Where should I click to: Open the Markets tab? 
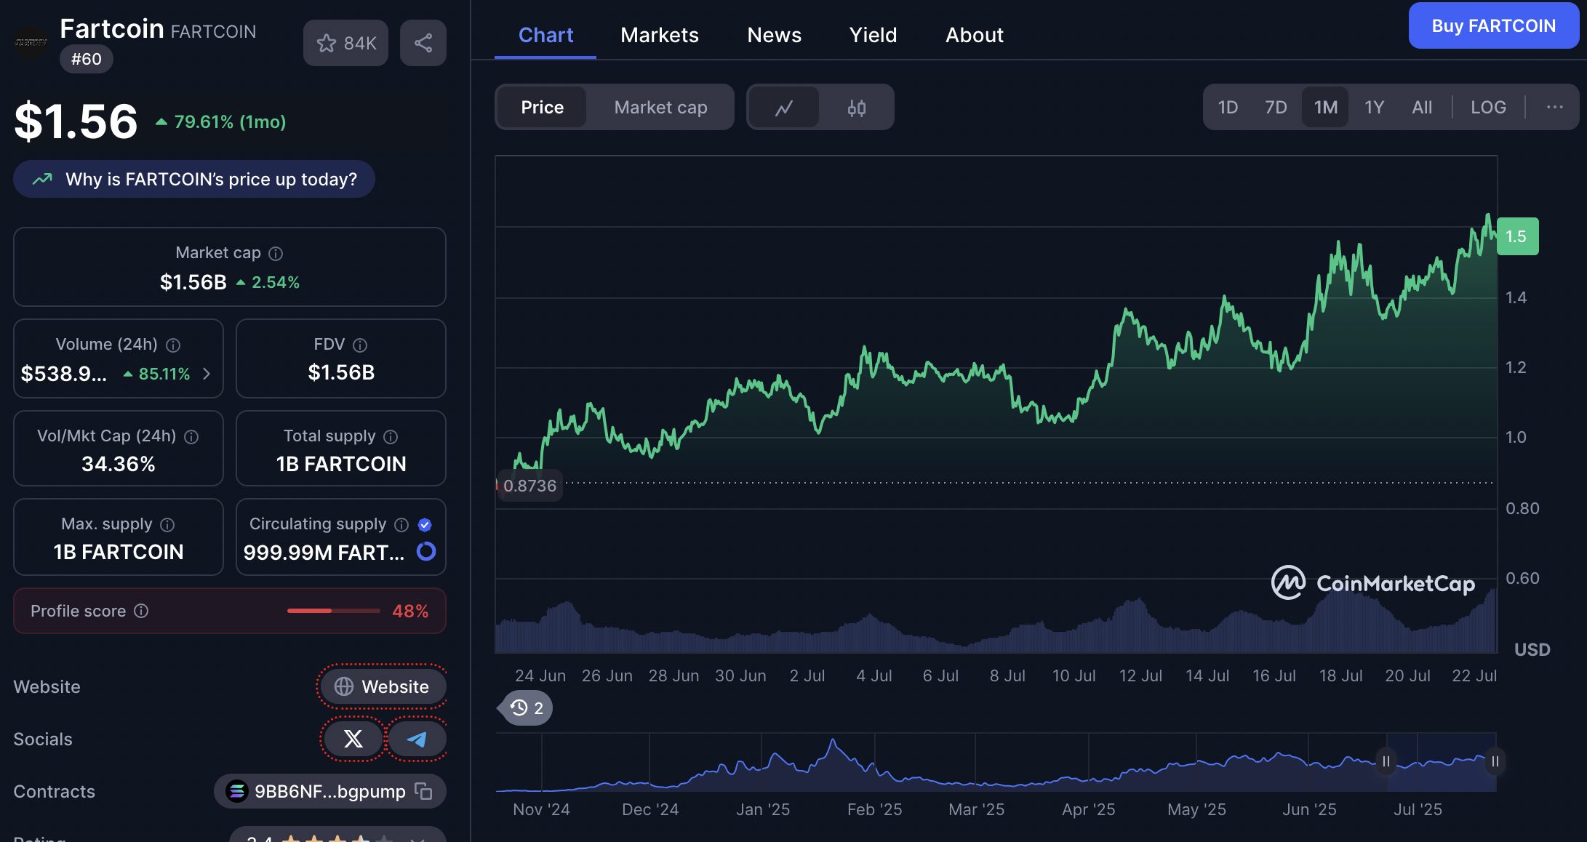coord(659,35)
